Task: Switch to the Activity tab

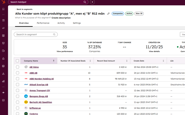Action: (x=61, y=23)
